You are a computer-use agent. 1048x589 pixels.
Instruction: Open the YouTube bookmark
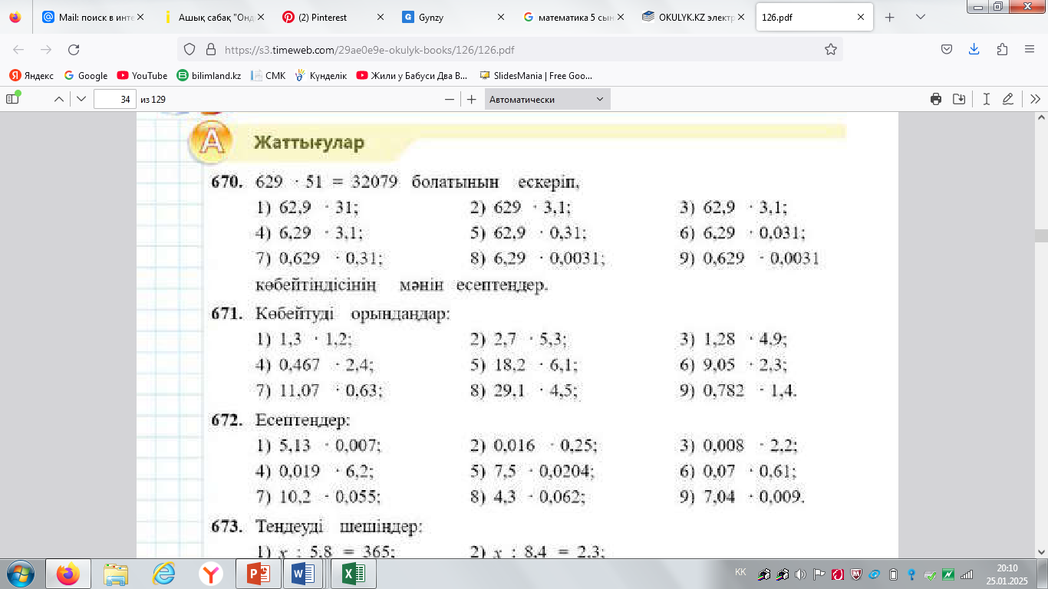(x=142, y=76)
